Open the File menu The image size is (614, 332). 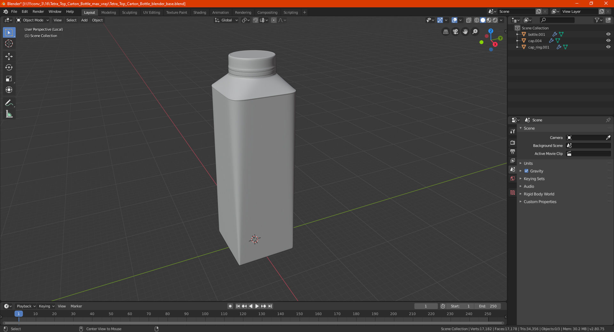coord(14,11)
